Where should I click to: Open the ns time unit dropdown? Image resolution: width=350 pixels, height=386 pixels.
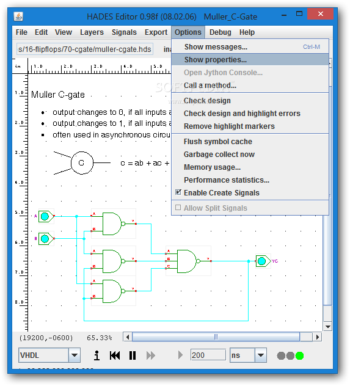[x=261, y=355]
